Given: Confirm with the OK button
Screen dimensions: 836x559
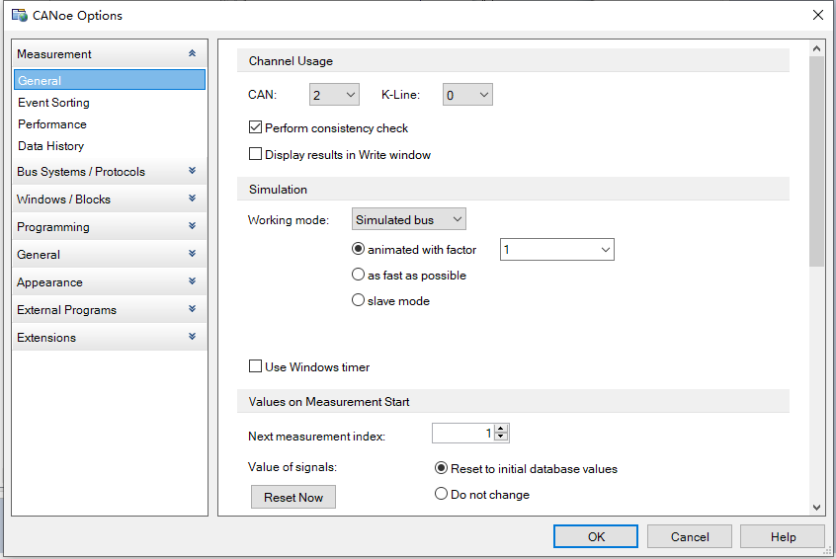Looking at the screenshot, I should [x=596, y=536].
